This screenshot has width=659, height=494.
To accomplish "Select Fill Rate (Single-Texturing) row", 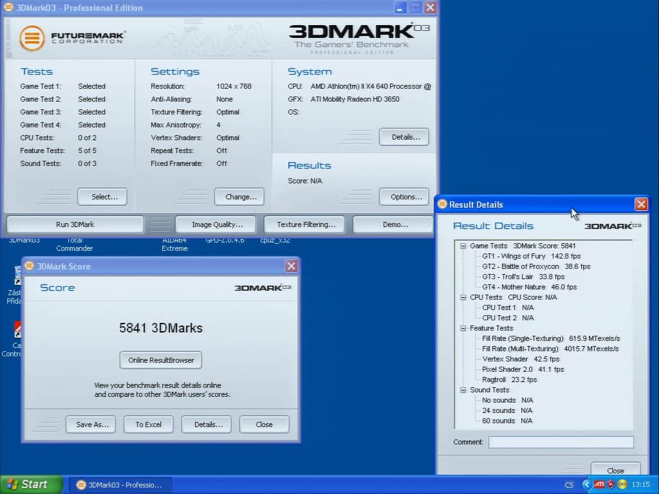I will click(x=551, y=338).
